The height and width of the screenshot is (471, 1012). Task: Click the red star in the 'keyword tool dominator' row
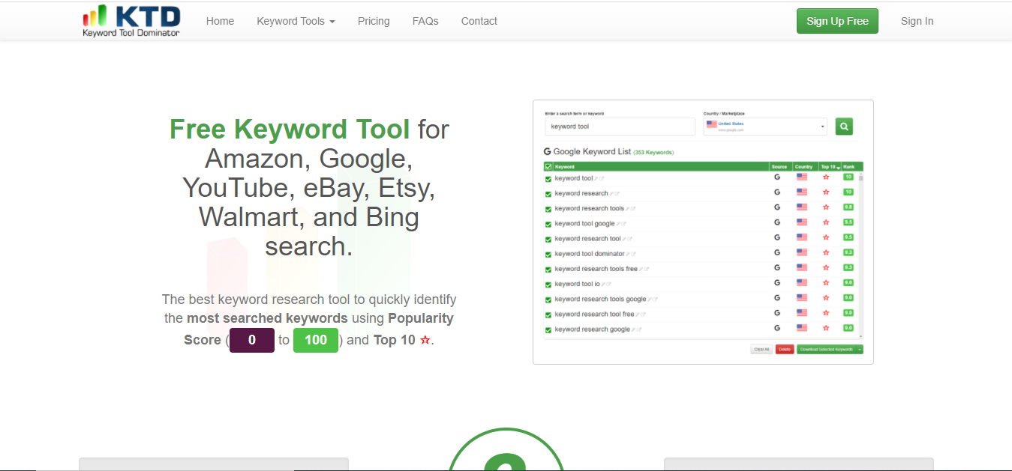(x=826, y=252)
